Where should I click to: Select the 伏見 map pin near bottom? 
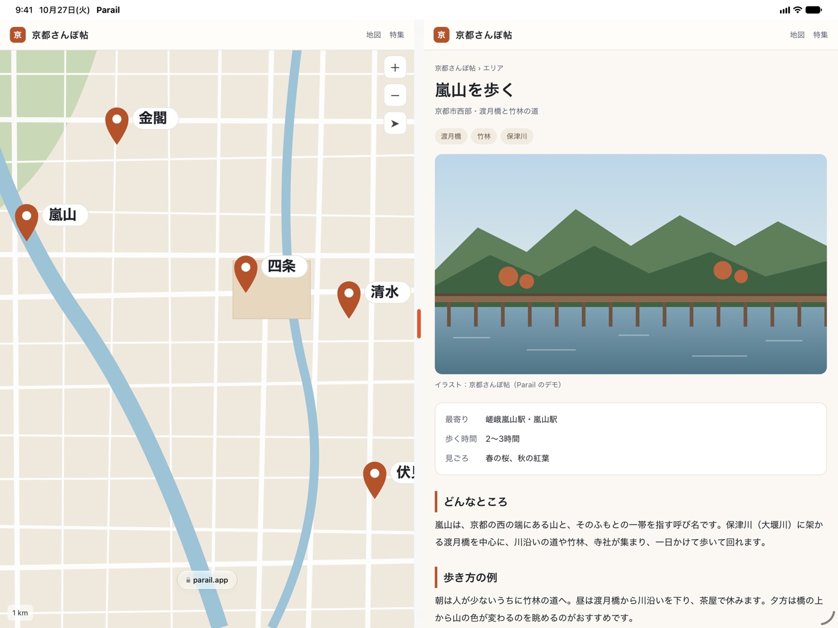(375, 480)
